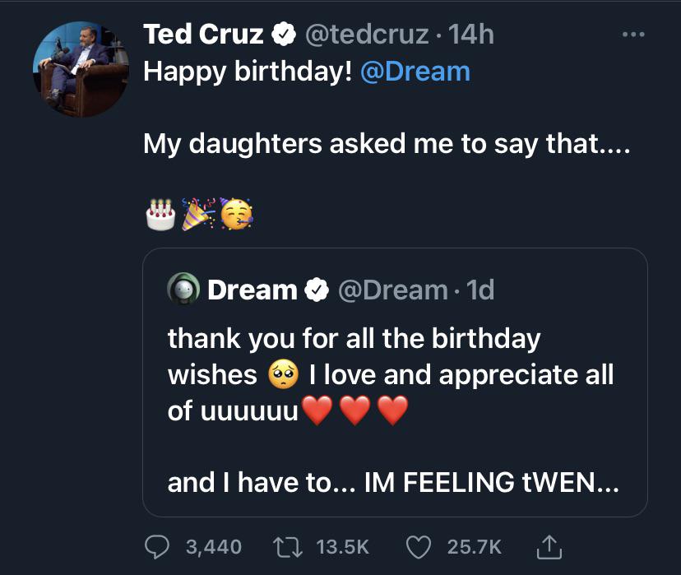Click the party popper emoji
Image resolution: width=681 pixels, height=575 pixels.
click(198, 214)
